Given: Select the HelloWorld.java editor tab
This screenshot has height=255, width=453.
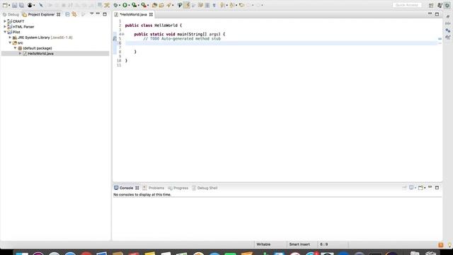Looking at the screenshot, I should (x=133, y=14).
